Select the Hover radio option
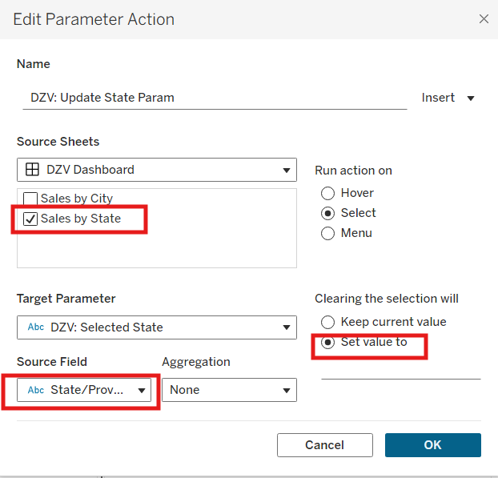Screen dimensions: 498x478 click(x=327, y=193)
